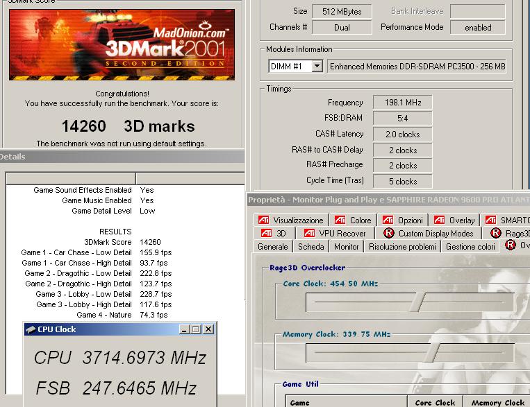Screen dimensions: 530x407
Task: Open the Scheda tab
Action: pyautogui.click(x=311, y=247)
